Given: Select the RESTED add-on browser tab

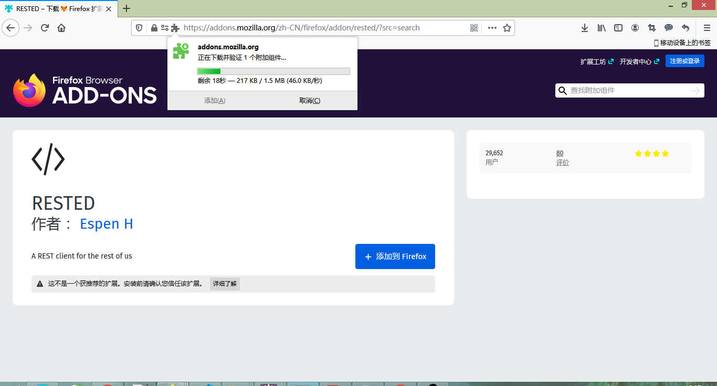Looking at the screenshot, I should tap(59, 8).
